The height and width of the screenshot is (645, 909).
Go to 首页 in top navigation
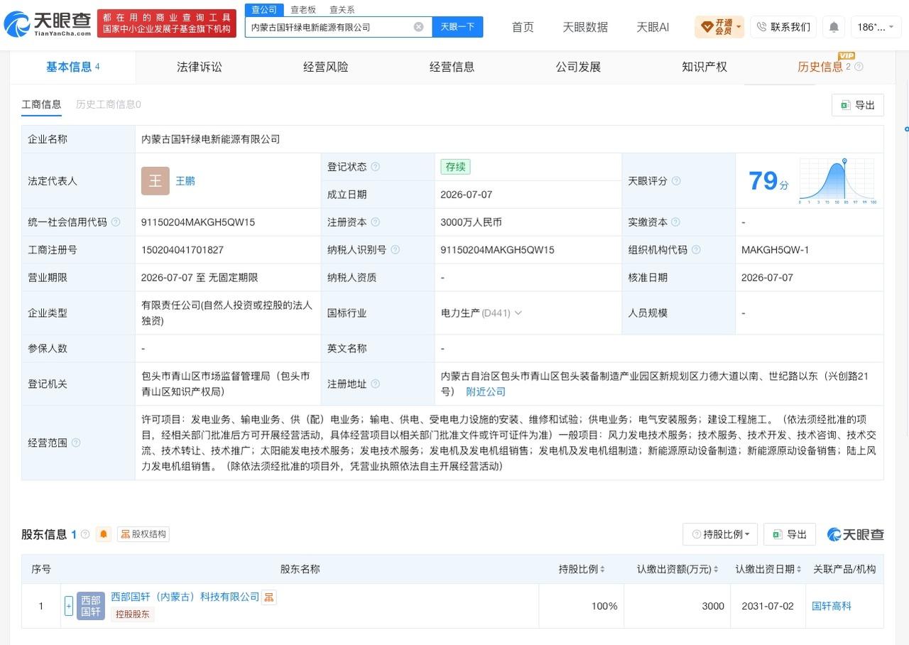pyautogui.click(x=523, y=27)
